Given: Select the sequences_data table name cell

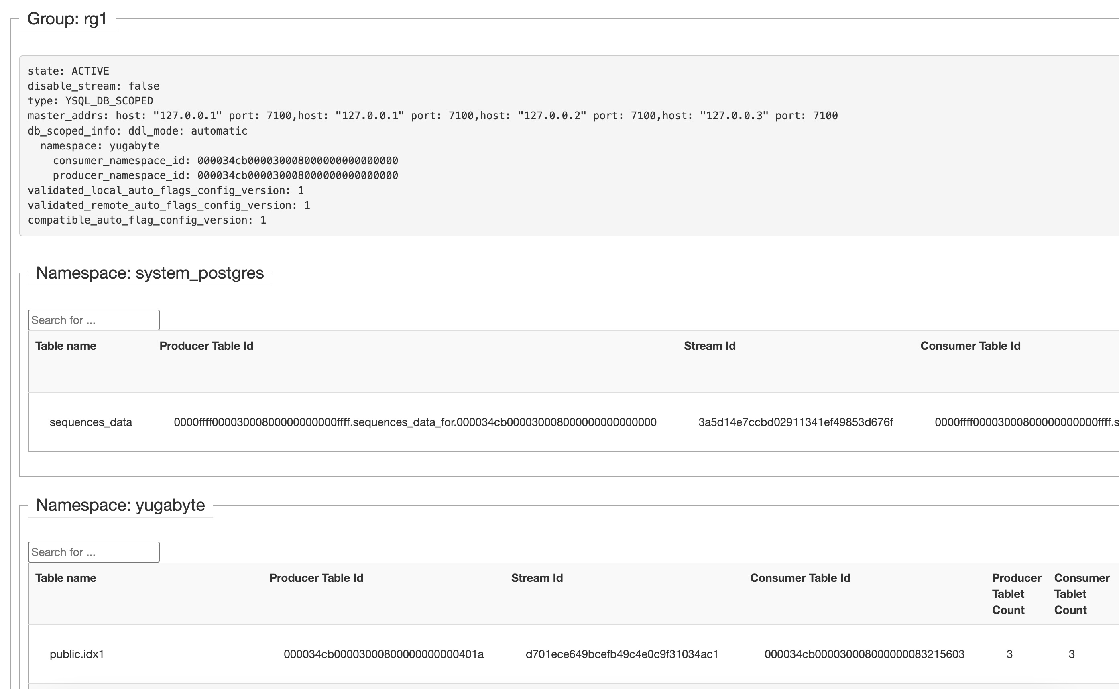Looking at the screenshot, I should [91, 422].
